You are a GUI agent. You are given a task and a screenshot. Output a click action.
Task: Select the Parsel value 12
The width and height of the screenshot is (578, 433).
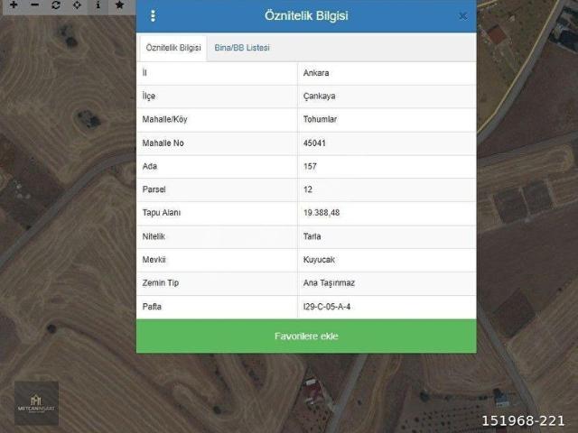pos(308,189)
